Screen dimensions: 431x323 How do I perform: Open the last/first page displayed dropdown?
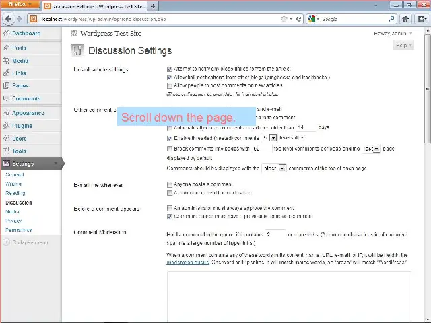(372, 149)
